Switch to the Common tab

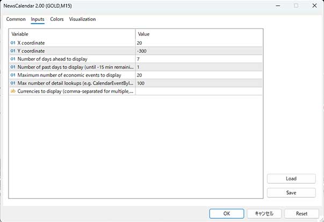16,19
